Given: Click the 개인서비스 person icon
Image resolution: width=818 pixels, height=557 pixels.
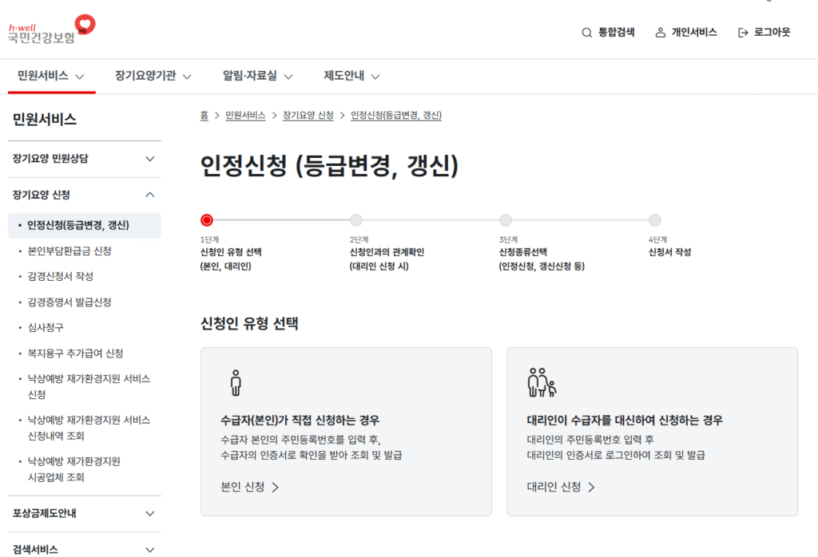Looking at the screenshot, I should [661, 32].
